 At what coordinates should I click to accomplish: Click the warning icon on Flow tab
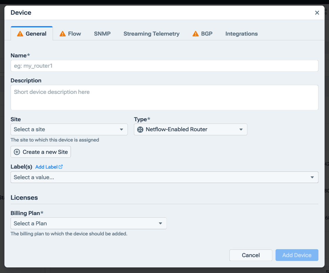click(62, 34)
